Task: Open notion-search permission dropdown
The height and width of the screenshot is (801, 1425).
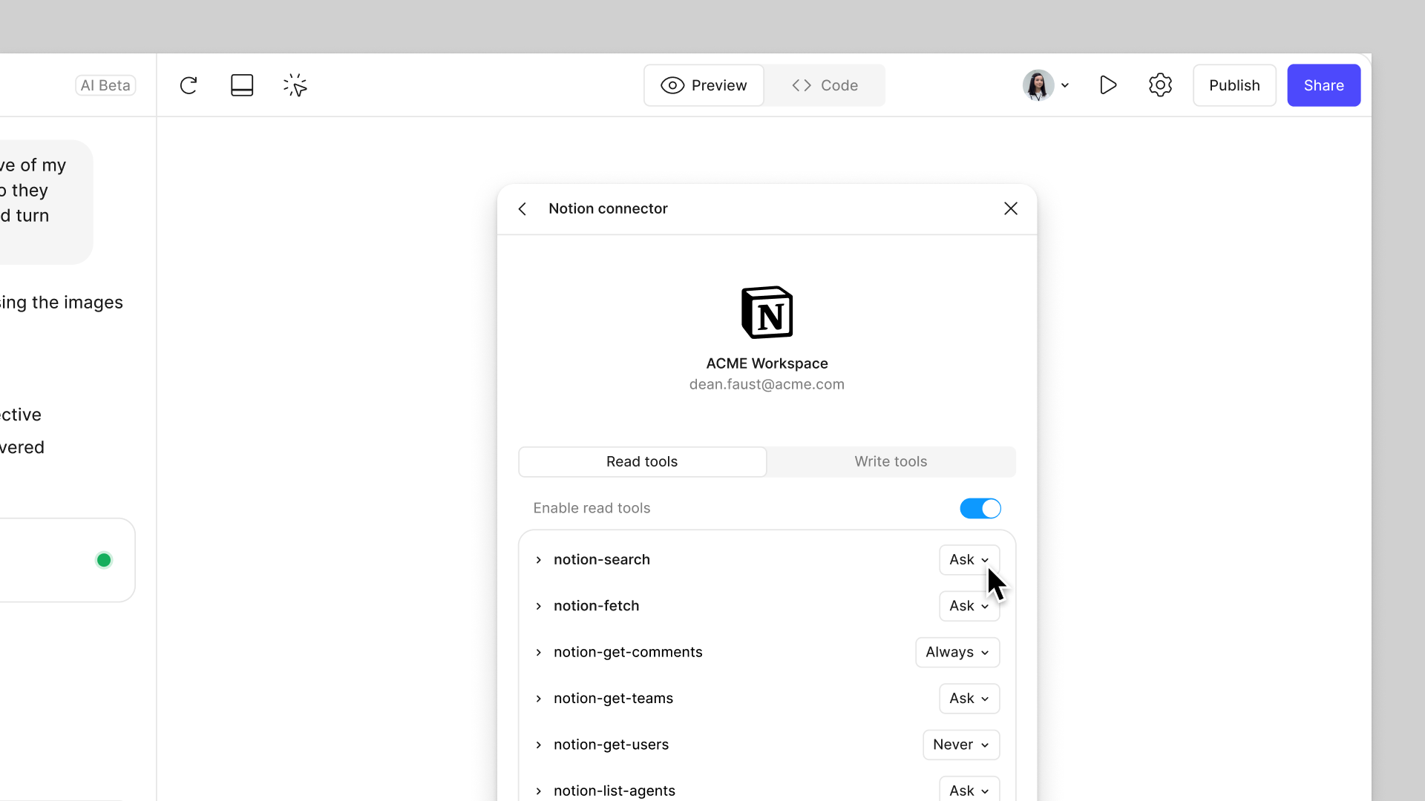Action: 969,560
